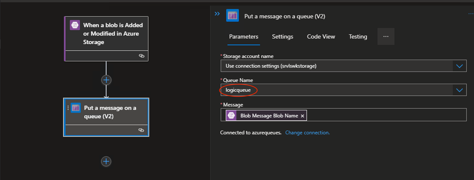Expand the Queue Name dropdown arrow
474x180 pixels.
pos(459,90)
